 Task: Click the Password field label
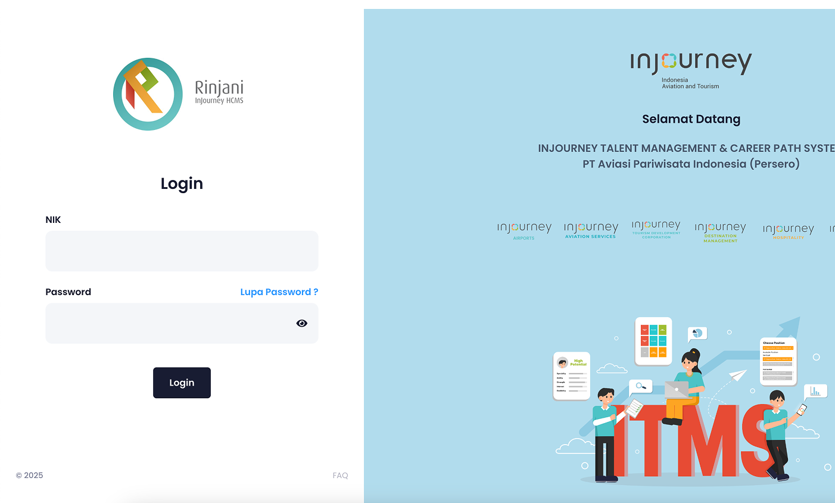pos(68,292)
